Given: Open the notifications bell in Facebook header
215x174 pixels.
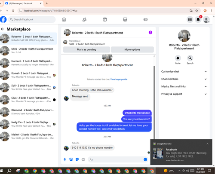Looking at the screenshot, I should 198,19.
